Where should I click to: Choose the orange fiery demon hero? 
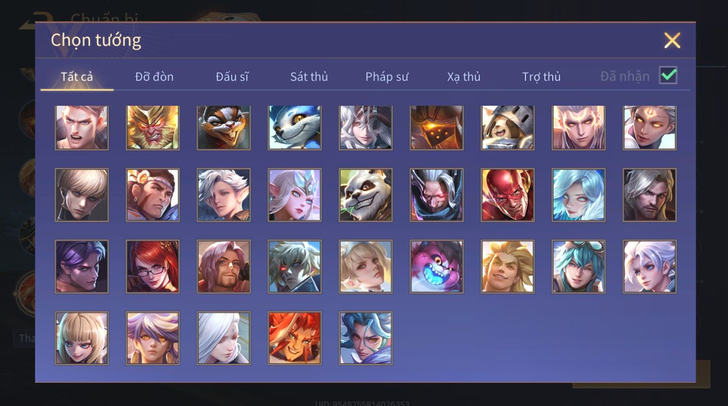[x=294, y=338]
